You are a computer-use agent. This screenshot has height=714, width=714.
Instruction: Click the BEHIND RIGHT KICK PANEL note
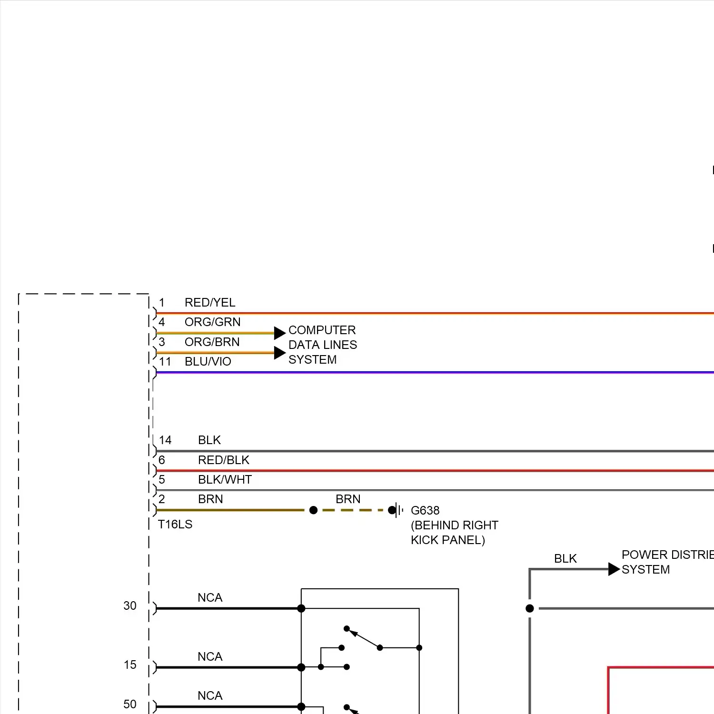[x=455, y=533]
